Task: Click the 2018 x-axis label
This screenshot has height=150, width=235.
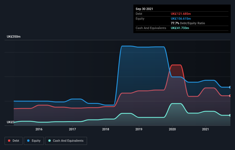Action: (106, 129)
